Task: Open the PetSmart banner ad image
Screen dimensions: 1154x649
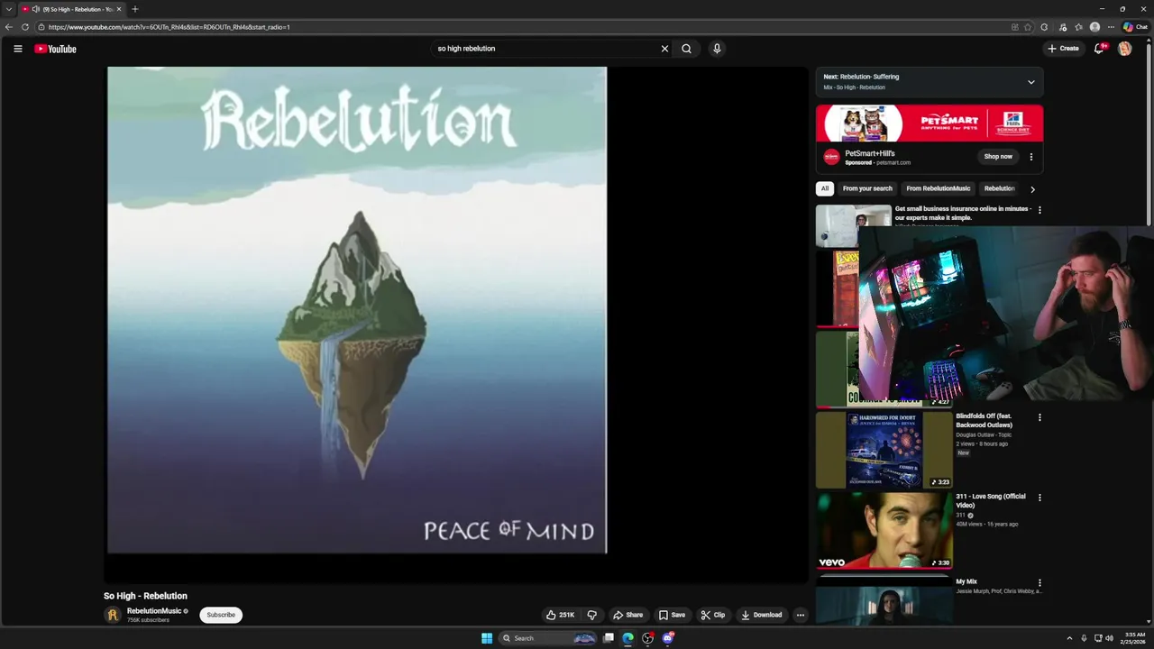Action: 930,123
